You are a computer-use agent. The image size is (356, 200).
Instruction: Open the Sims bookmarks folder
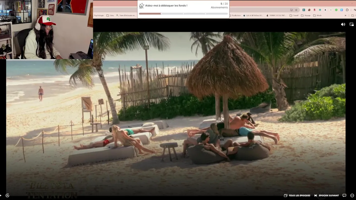pyautogui.click(x=110, y=16)
